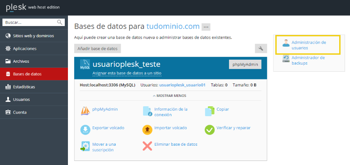
Task: Click the Información de la conexión document icon
Action: pos(148,111)
